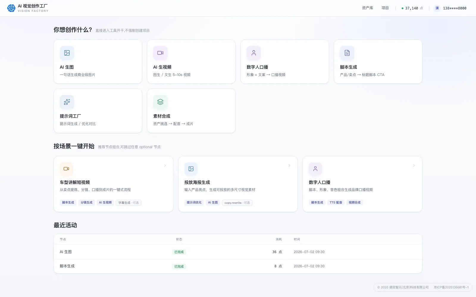Click © 2026 熵变智元 company footer text

coord(403,287)
